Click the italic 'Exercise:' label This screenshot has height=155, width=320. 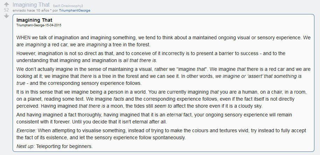tap(26, 131)
